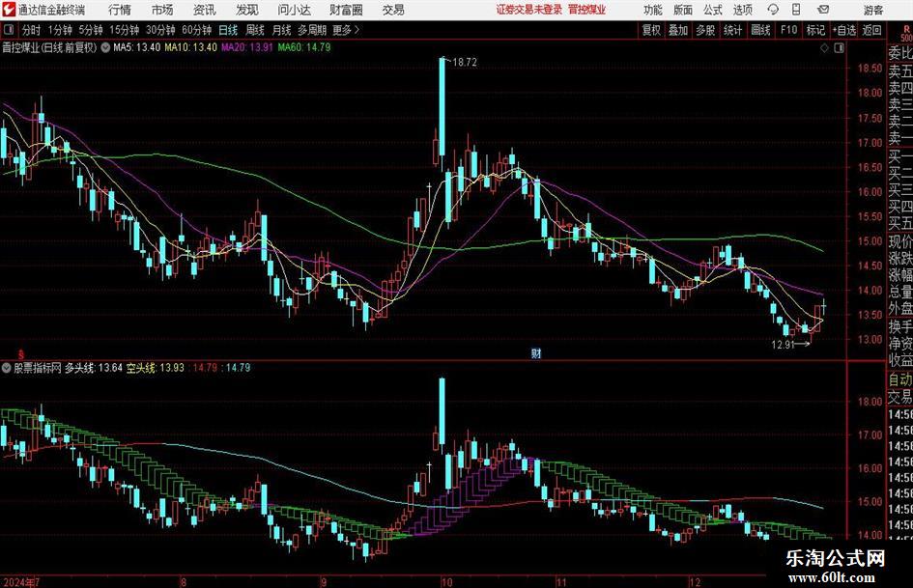Click the 18.50 price axis label
The width and height of the screenshot is (913, 588).
pos(870,69)
